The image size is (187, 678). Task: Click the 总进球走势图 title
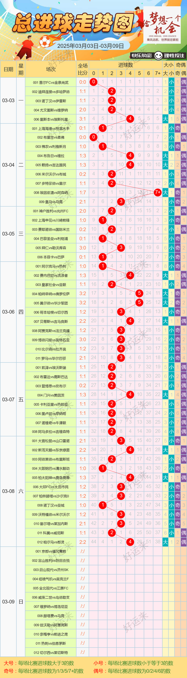tap(73, 23)
